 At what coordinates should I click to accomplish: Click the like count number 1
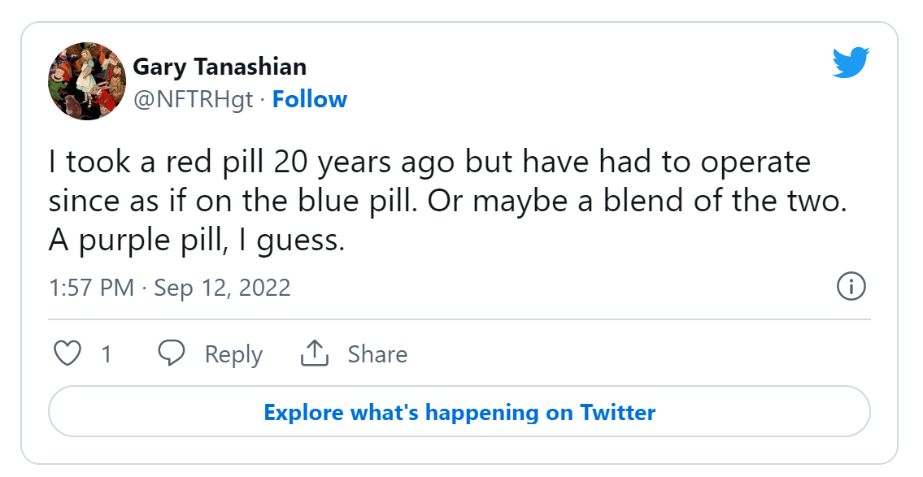coord(107,354)
